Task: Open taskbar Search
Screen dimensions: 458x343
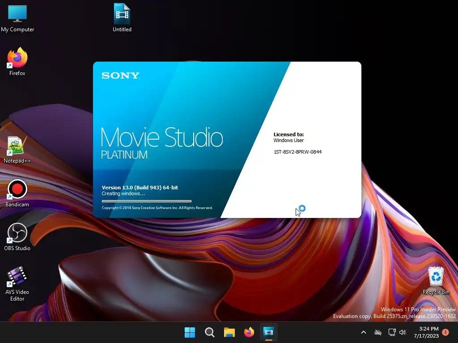Action: tap(209, 332)
